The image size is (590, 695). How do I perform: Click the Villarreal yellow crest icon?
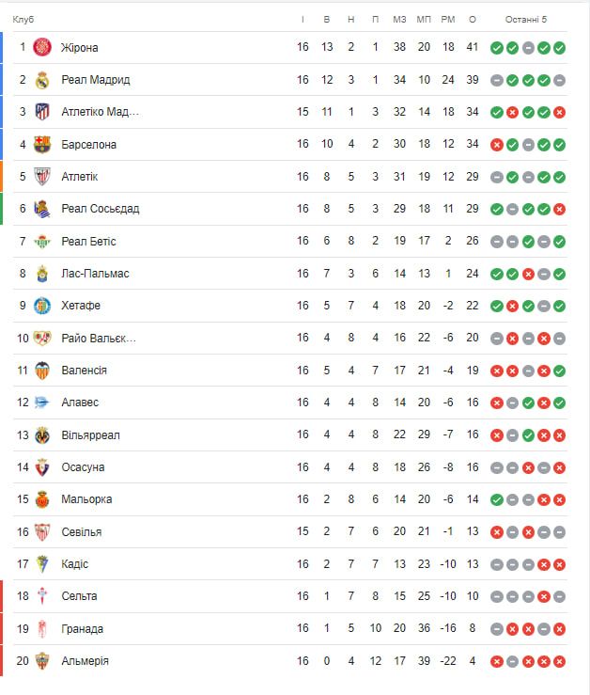tap(42, 435)
